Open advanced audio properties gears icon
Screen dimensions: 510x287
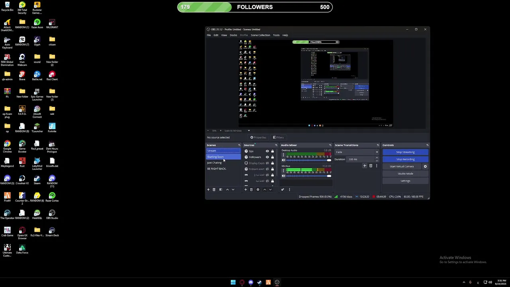tap(282, 189)
